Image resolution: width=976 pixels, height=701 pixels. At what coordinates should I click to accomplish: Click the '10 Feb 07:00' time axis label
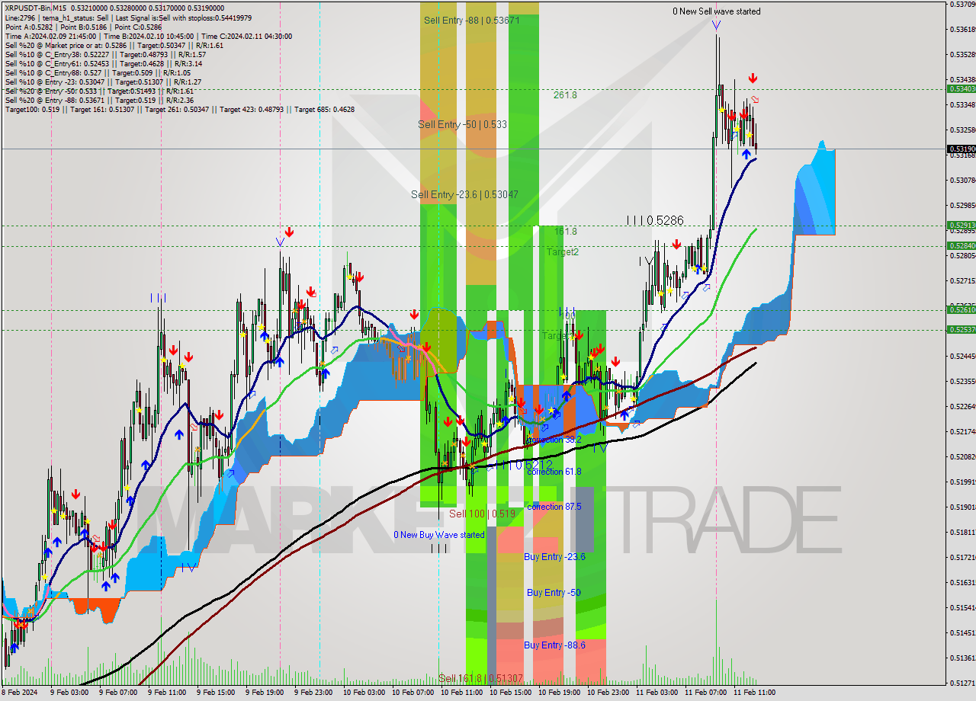click(413, 693)
